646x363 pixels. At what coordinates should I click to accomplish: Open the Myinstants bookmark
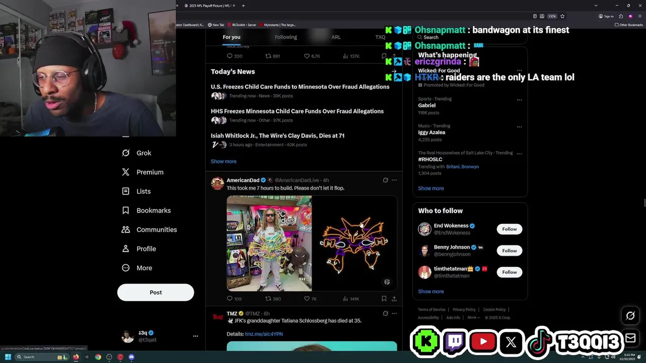pyautogui.click(x=278, y=25)
